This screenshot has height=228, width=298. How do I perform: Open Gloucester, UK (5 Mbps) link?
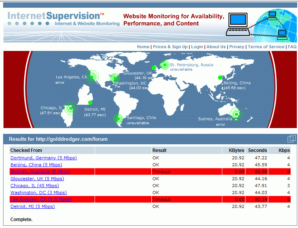click(x=37, y=179)
